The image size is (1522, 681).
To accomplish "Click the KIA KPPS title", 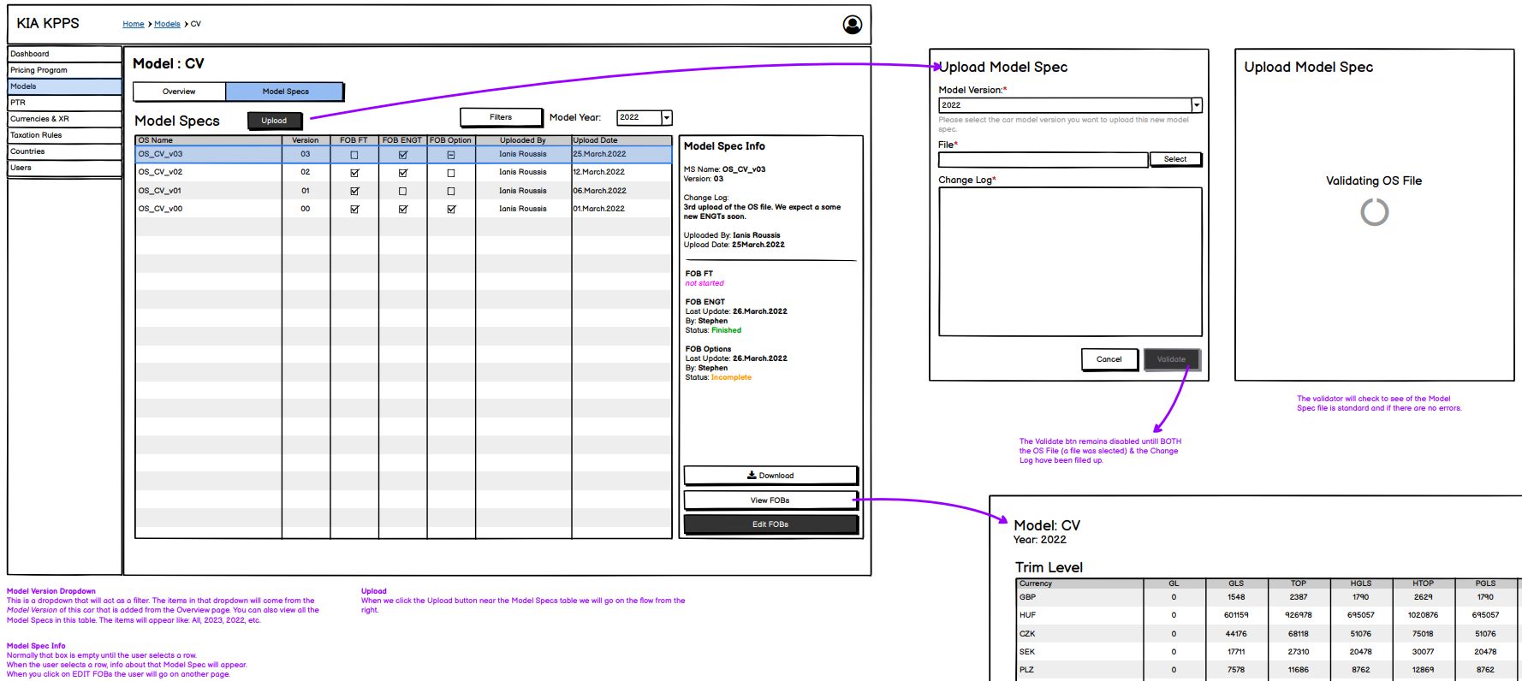I will (x=48, y=23).
